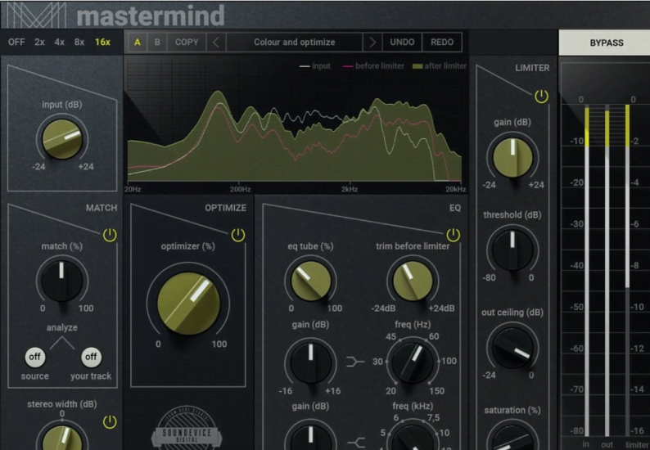Click the high shelf freq (kHz) knob
The height and width of the screenshot is (450, 650).
[413, 438]
